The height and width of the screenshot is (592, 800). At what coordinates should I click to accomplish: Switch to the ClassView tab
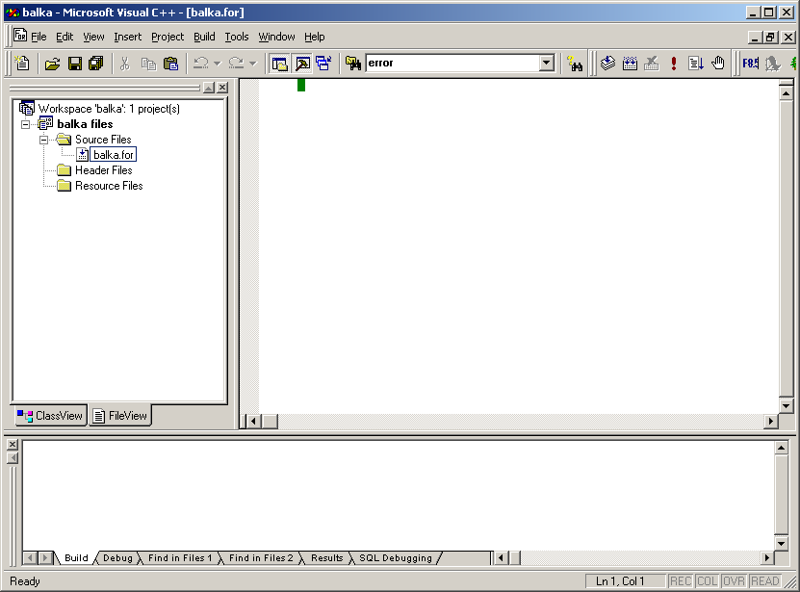[x=50, y=416]
